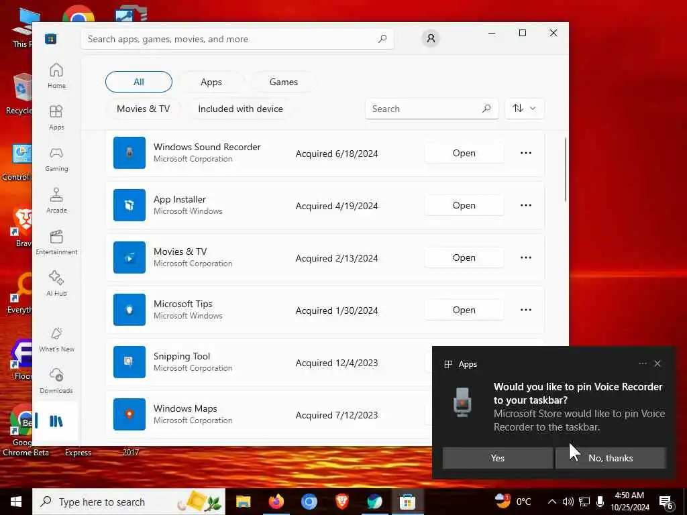Click the Microsoft Tips app icon
Screen dimensions: 687x515
pyautogui.click(x=129, y=310)
